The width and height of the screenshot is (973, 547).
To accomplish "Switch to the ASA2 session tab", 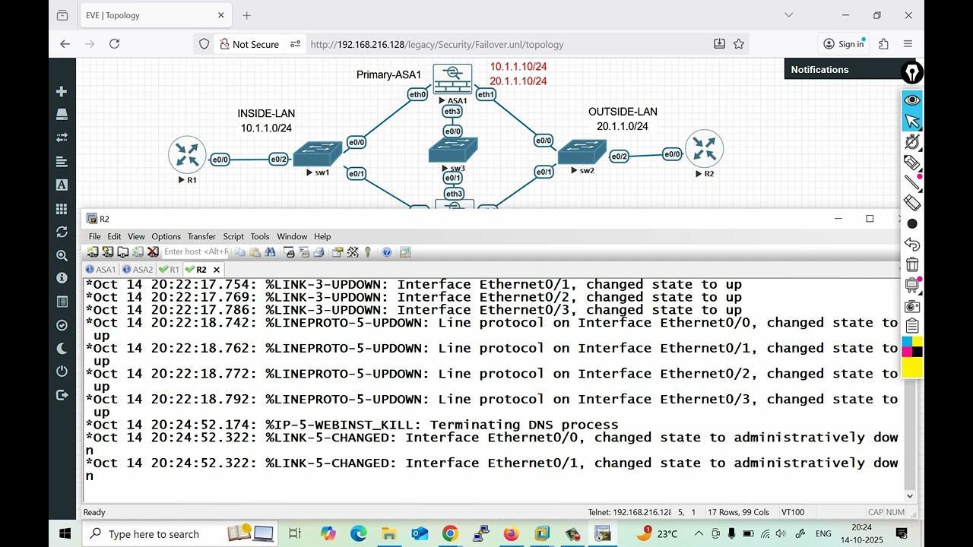I will [138, 270].
